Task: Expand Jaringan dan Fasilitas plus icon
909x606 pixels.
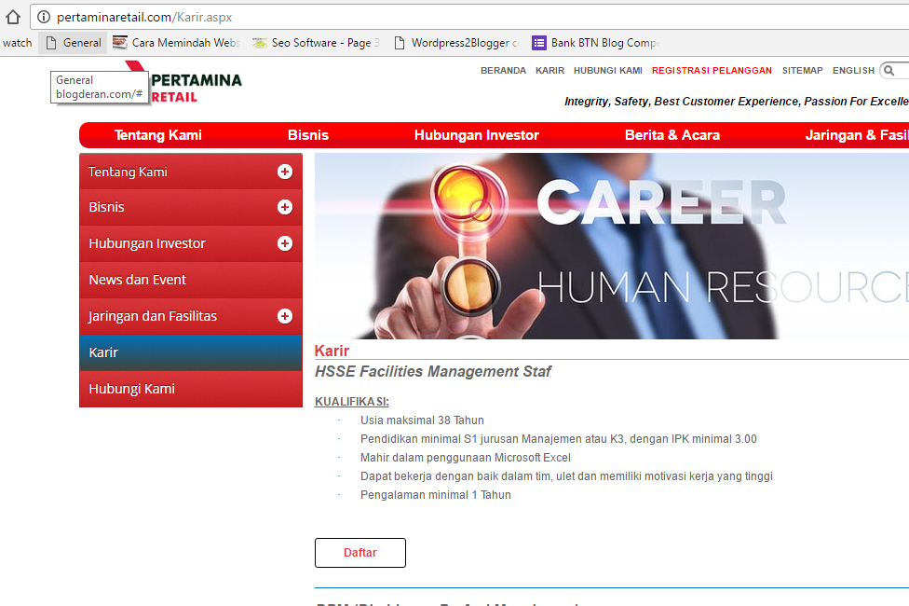Action: click(285, 316)
